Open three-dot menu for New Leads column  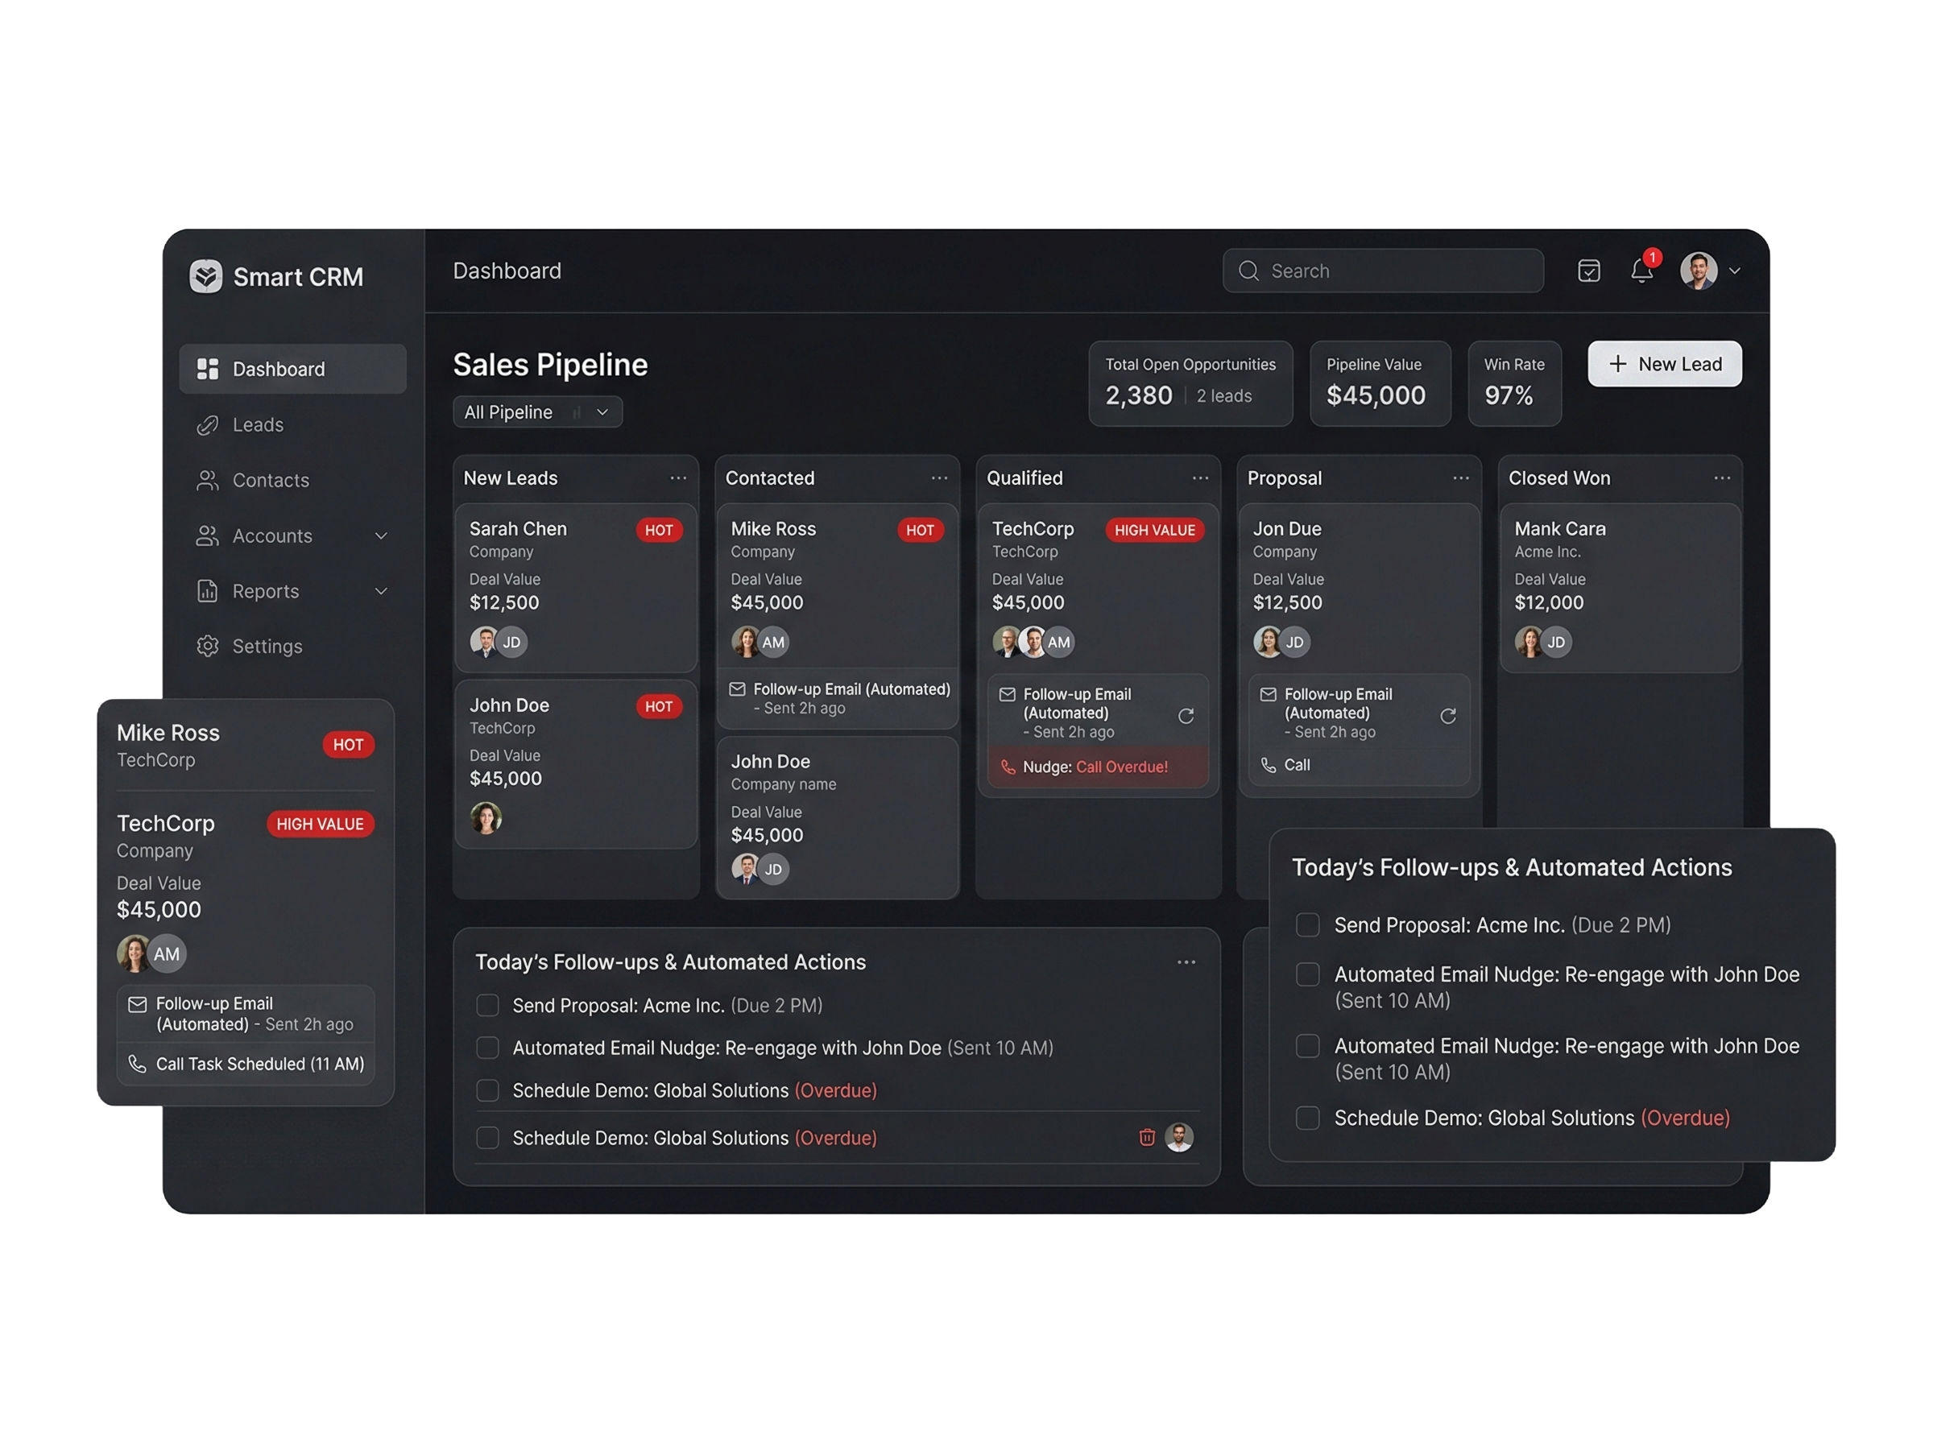[x=678, y=478]
